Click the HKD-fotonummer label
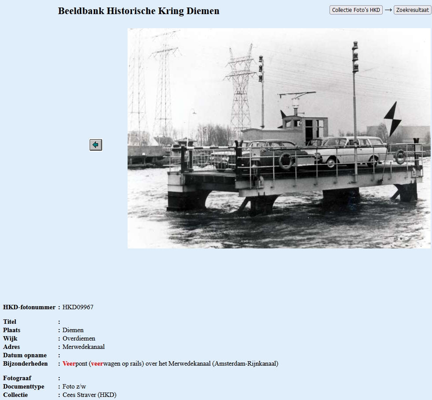Image resolution: width=432 pixels, height=400 pixels. [29, 307]
